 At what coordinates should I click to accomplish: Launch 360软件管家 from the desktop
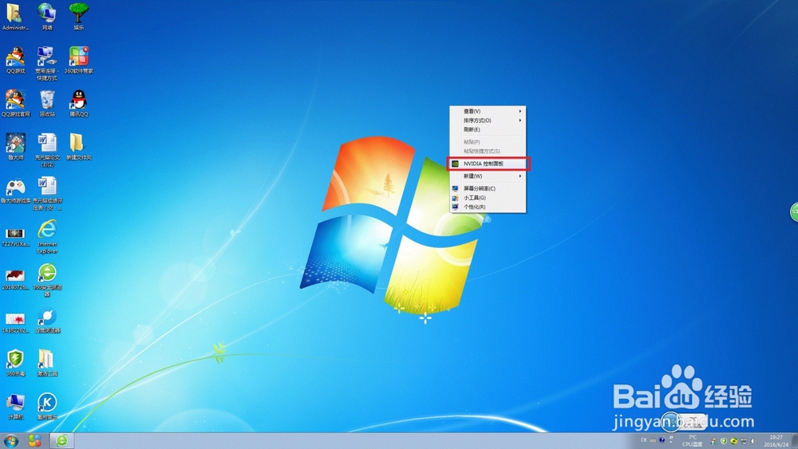pyautogui.click(x=78, y=60)
